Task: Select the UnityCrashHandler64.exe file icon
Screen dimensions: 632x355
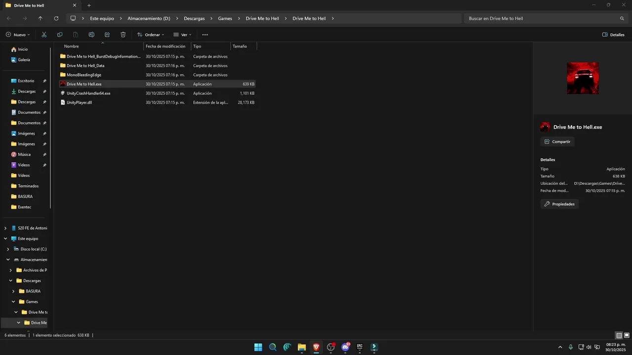Action: pyautogui.click(x=63, y=93)
